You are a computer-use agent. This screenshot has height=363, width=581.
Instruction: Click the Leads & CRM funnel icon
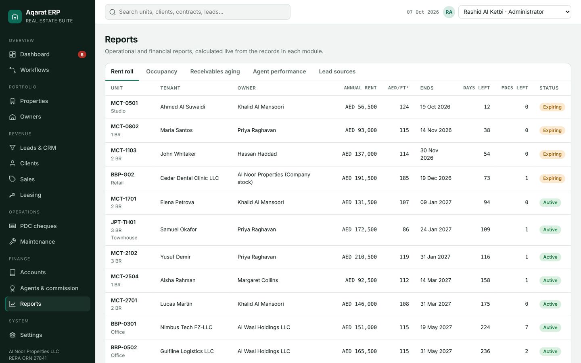pos(13,148)
